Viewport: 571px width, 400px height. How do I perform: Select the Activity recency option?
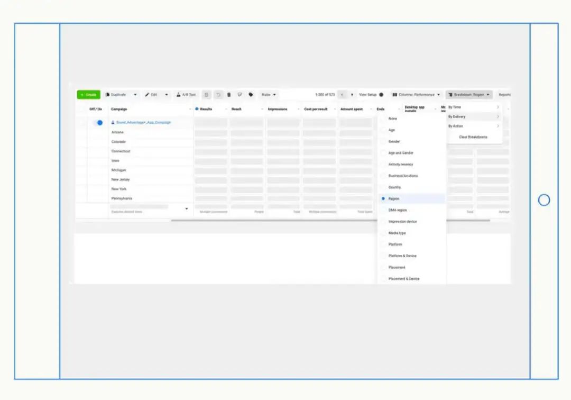pyautogui.click(x=412, y=165)
